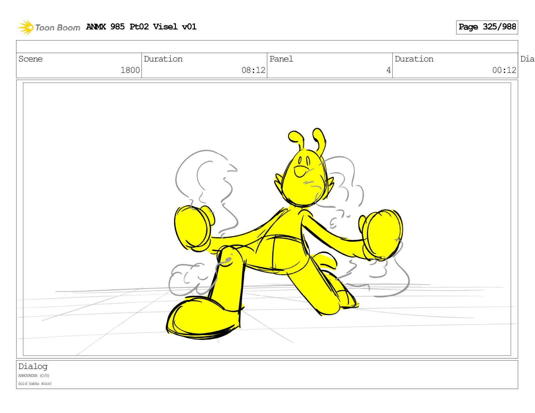Select the panel duration value 00:12
Viewport: 535px width, 413px height.
(504, 70)
